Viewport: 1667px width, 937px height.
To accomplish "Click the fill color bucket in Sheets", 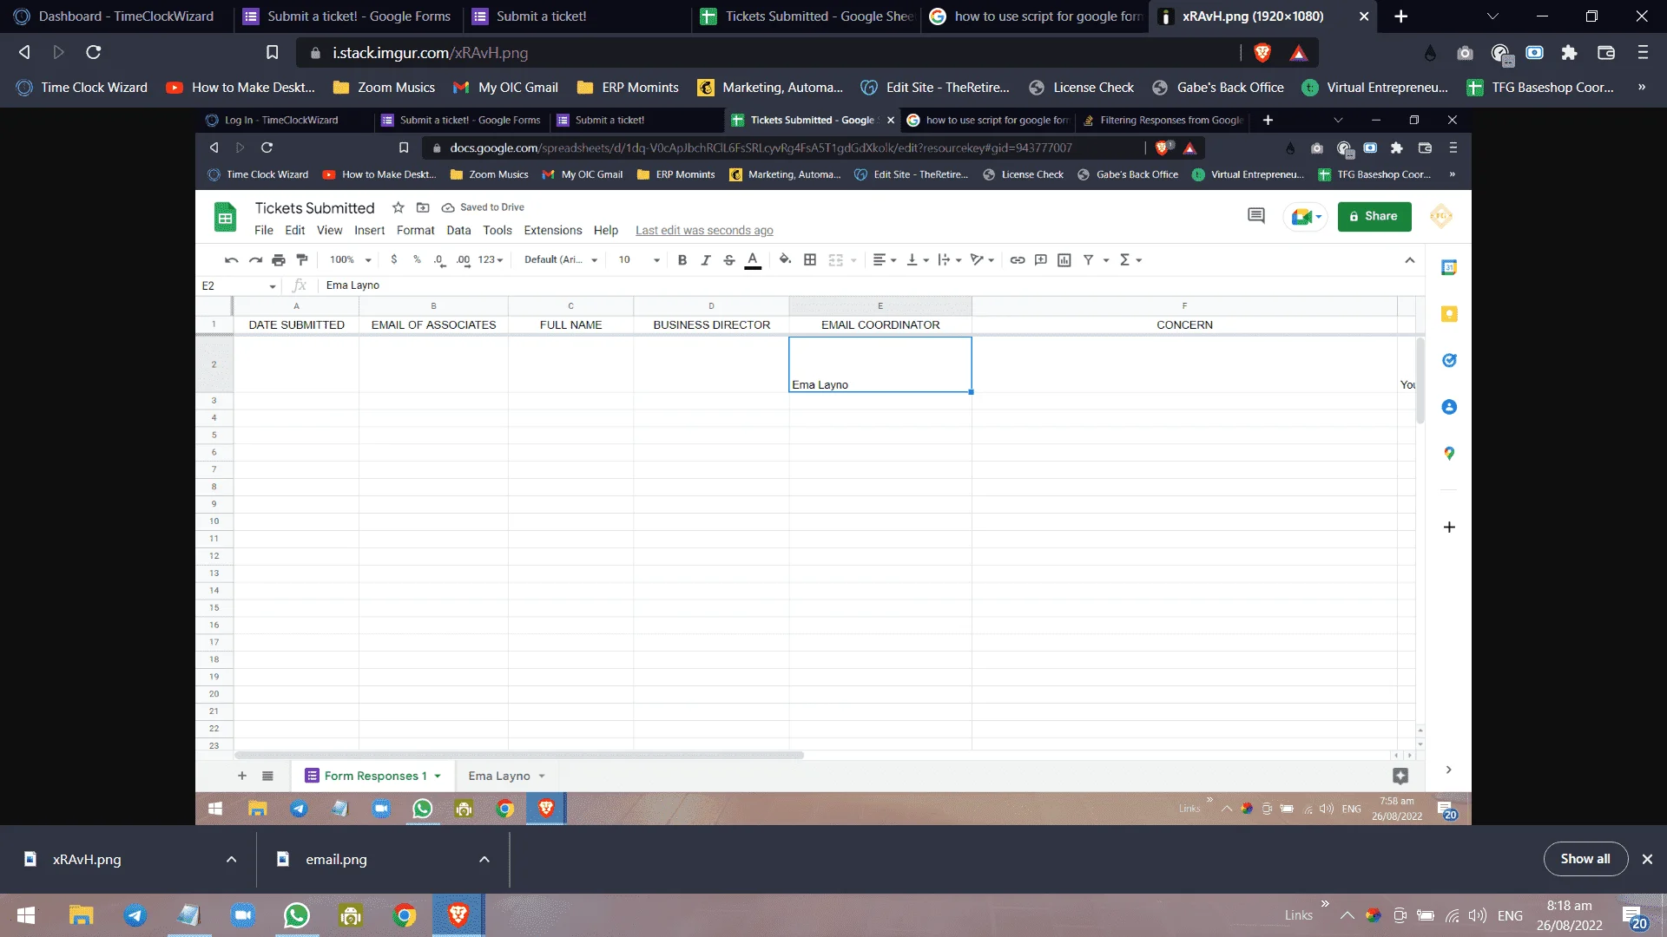I will click(x=785, y=260).
